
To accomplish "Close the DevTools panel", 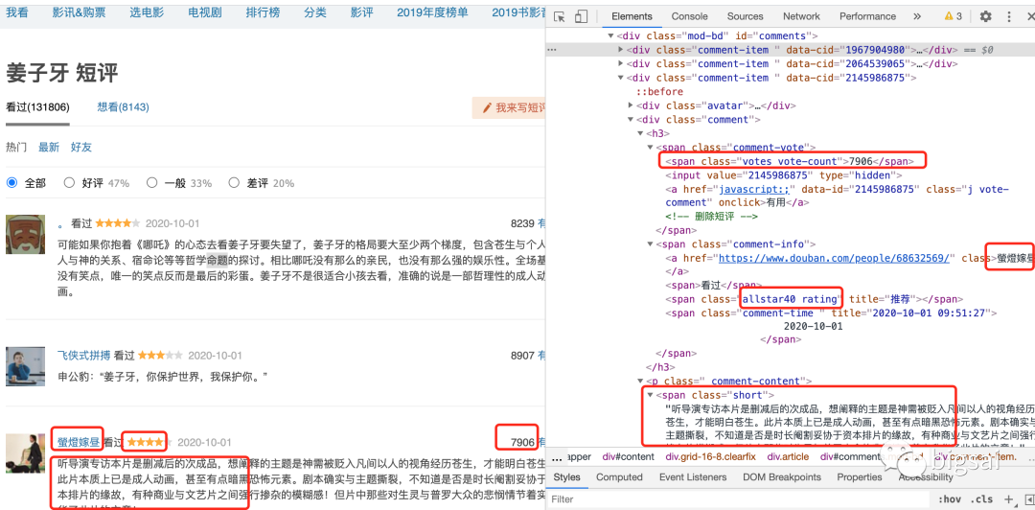I will click(1030, 16).
